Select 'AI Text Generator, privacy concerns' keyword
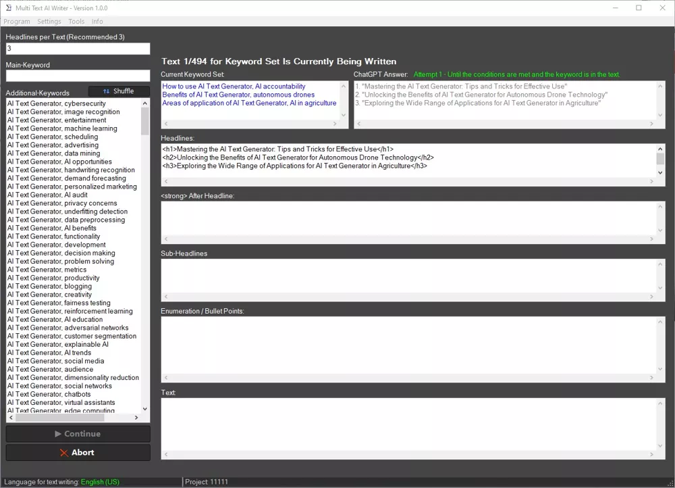Screen dimensions: 675x488 coord(62,203)
